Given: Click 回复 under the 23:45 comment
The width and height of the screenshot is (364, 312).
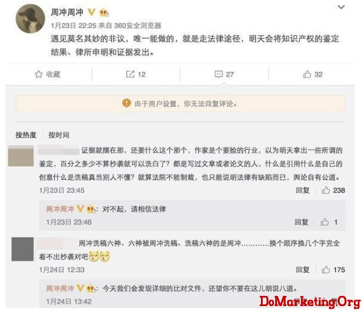Looking at the screenshot, I should click(x=303, y=191).
